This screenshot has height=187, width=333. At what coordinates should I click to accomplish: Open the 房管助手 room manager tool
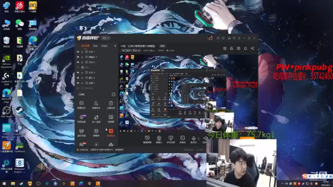point(96,105)
